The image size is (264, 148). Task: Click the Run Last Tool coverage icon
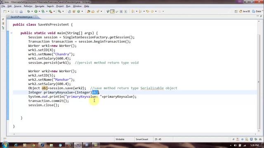click(x=43, y=12)
